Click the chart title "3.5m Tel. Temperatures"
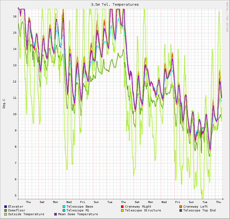230x219 pixels. (x=115, y=4)
